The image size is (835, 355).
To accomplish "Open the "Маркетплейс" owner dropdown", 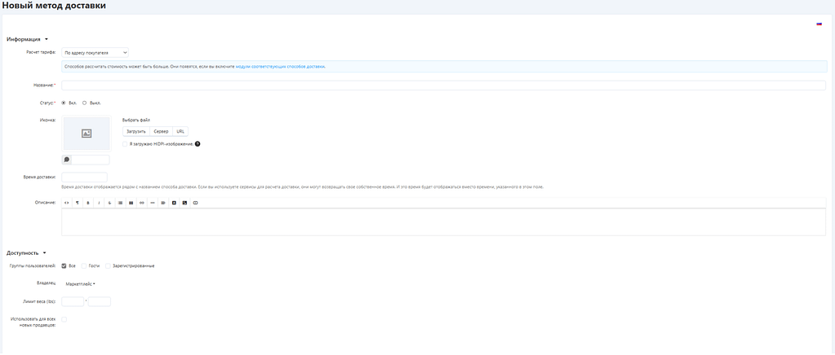I will point(80,283).
